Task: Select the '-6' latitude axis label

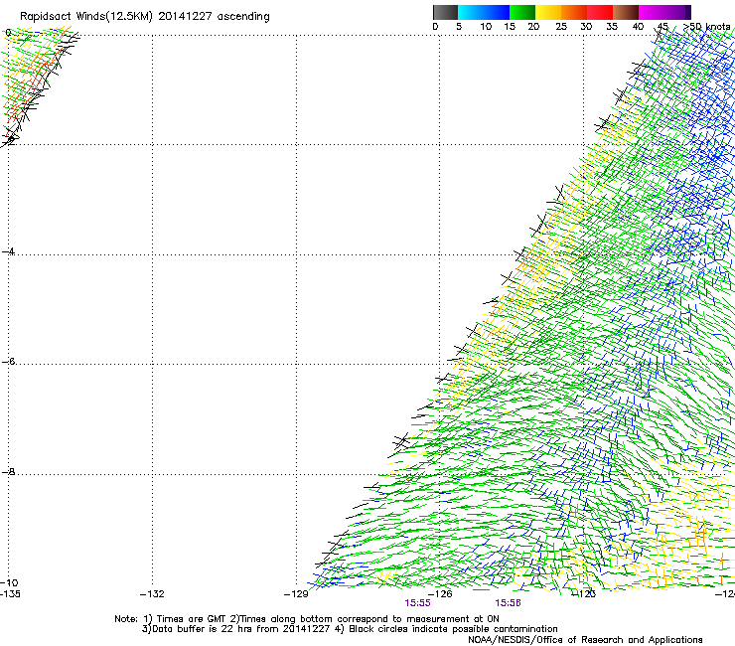Action: [x=8, y=361]
